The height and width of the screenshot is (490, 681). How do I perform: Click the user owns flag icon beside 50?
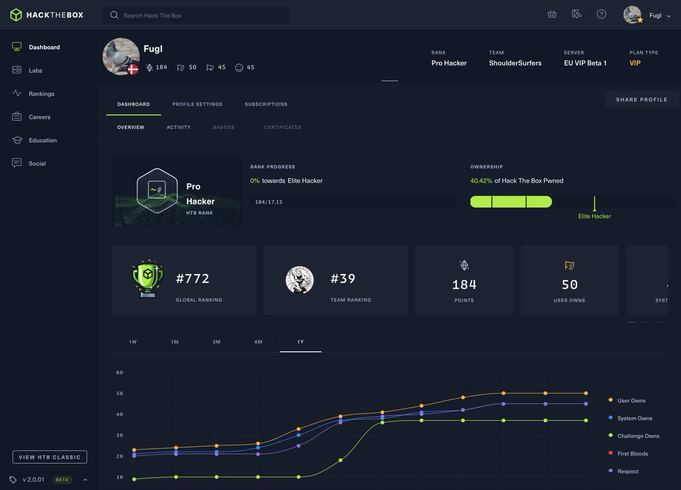180,67
